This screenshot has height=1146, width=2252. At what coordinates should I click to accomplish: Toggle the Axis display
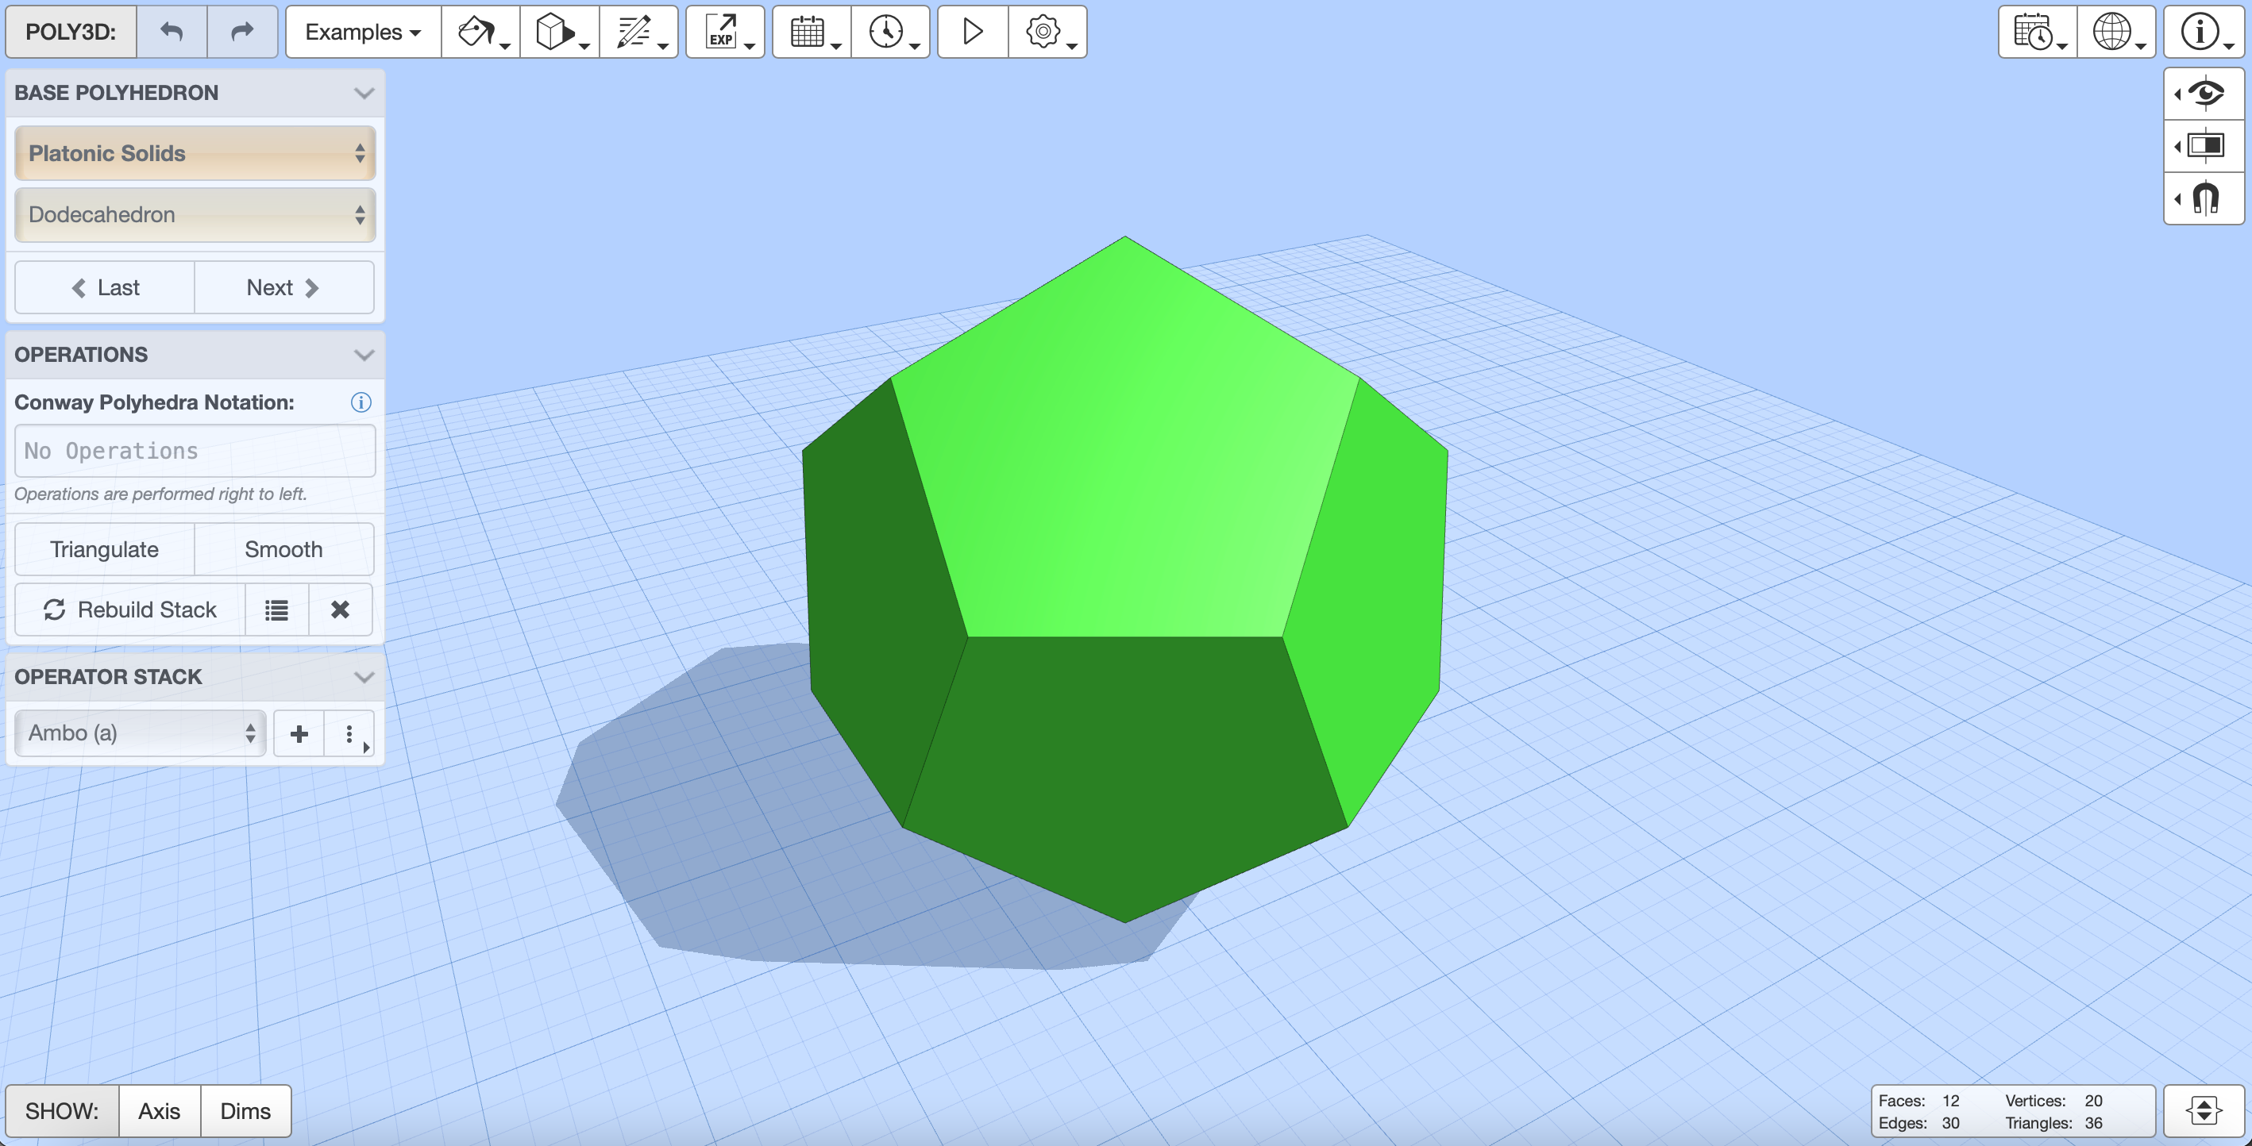pyautogui.click(x=159, y=1110)
